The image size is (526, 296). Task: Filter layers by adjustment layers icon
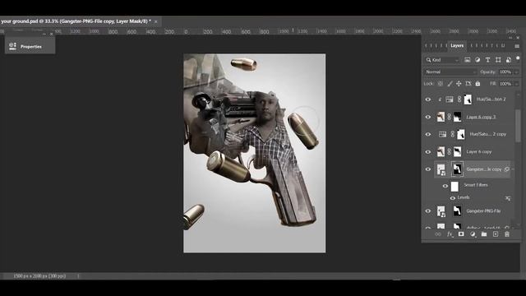[x=478, y=60]
